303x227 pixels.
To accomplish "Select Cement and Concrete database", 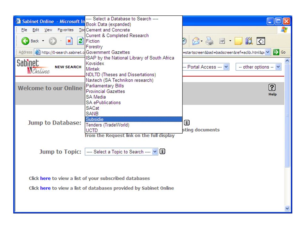I will (x=134, y=30).
